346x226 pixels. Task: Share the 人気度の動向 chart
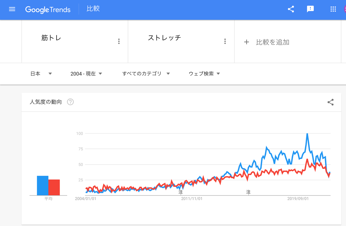click(x=330, y=102)
